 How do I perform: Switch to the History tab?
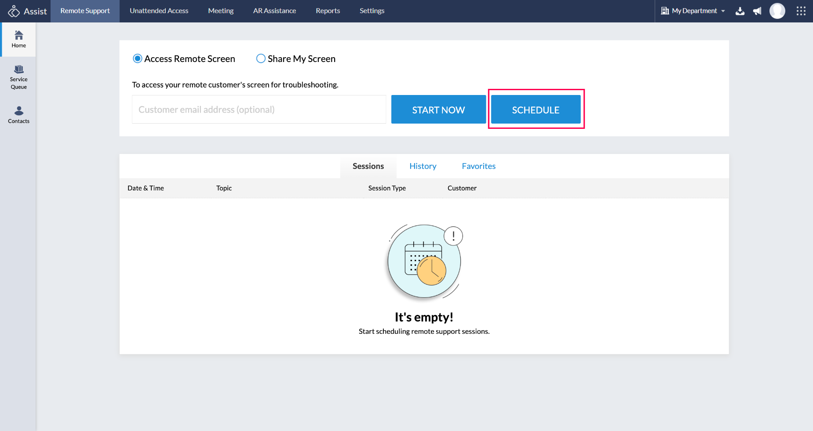coord(423,166)
